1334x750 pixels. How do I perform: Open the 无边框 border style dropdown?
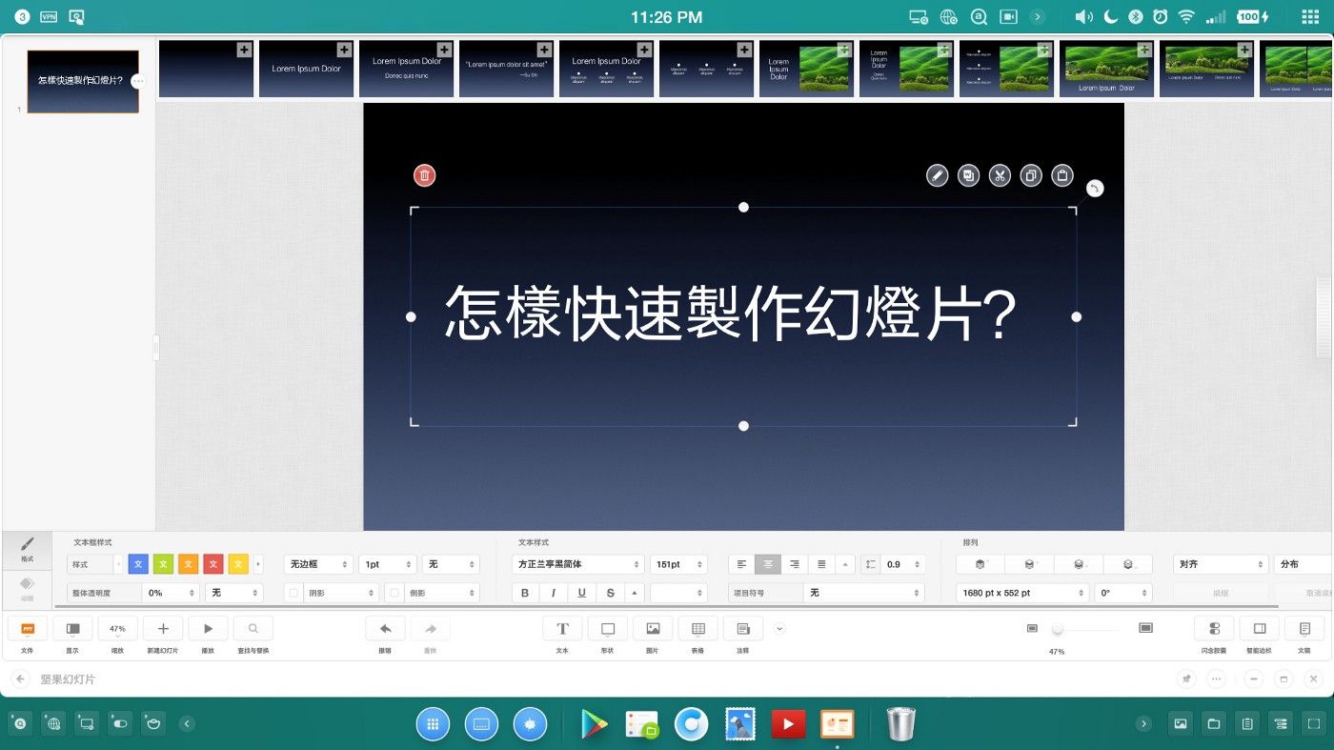(318, 564)
